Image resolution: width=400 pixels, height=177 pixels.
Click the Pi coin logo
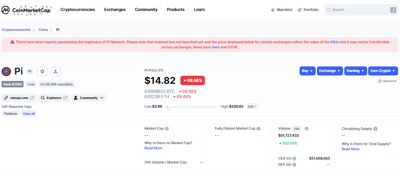(6, 72)
